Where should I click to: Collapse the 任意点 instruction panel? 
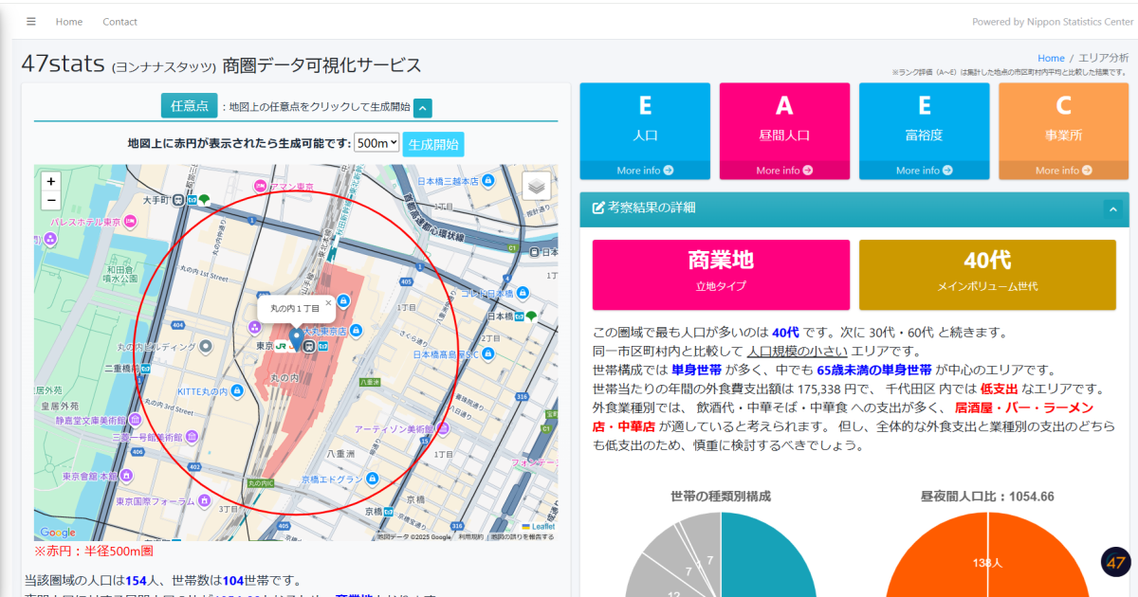point(423,108)
